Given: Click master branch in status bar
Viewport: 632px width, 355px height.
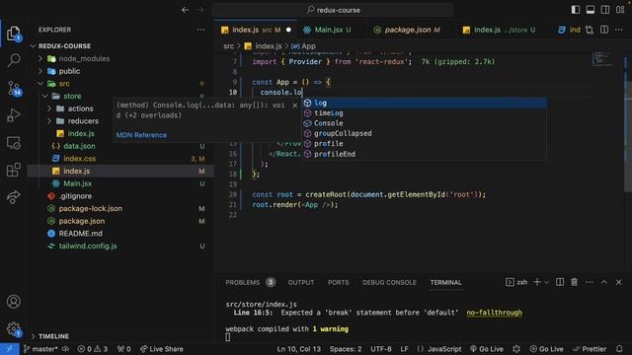Looking at the screenshot, I should (40, 349).
